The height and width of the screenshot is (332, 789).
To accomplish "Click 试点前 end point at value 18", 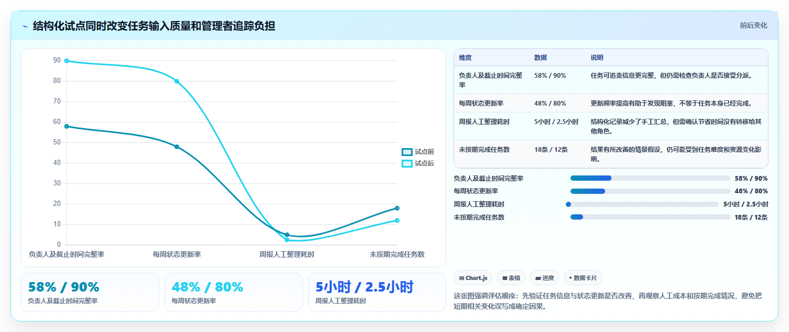I will [x=397, y=208].
